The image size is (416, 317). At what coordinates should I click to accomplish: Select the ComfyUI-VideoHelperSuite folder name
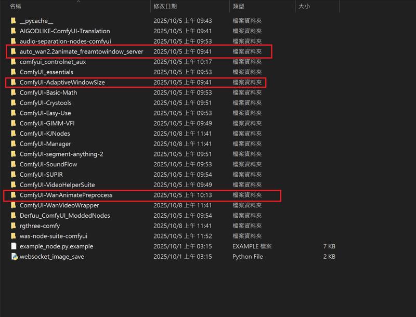(x=57, y=184)
